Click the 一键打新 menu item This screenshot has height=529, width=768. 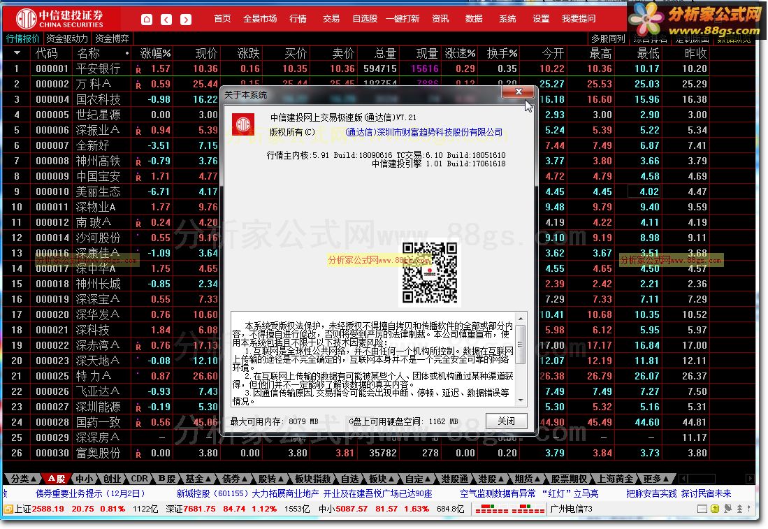click(402, 19)
